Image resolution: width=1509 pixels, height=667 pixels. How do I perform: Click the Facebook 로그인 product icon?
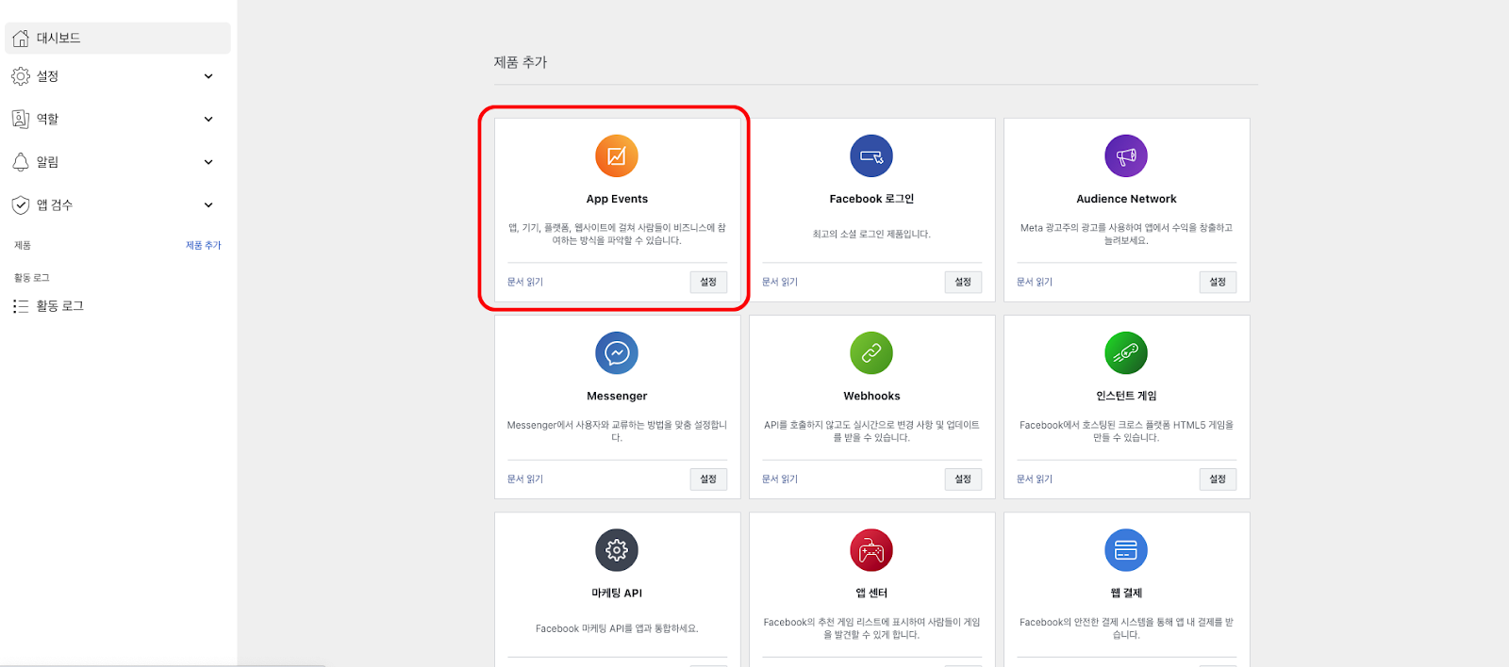coord(871,156)
